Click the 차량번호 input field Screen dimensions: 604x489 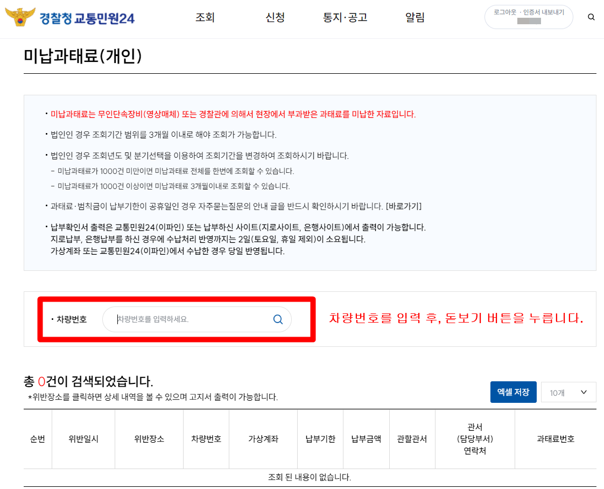(x=188, y=319)
